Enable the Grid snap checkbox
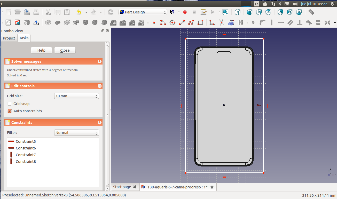The height and width of the screenshot is (199, 337). [x=10, y=104]
